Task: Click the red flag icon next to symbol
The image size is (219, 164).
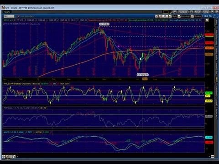Action: click(x=18, y=16)
